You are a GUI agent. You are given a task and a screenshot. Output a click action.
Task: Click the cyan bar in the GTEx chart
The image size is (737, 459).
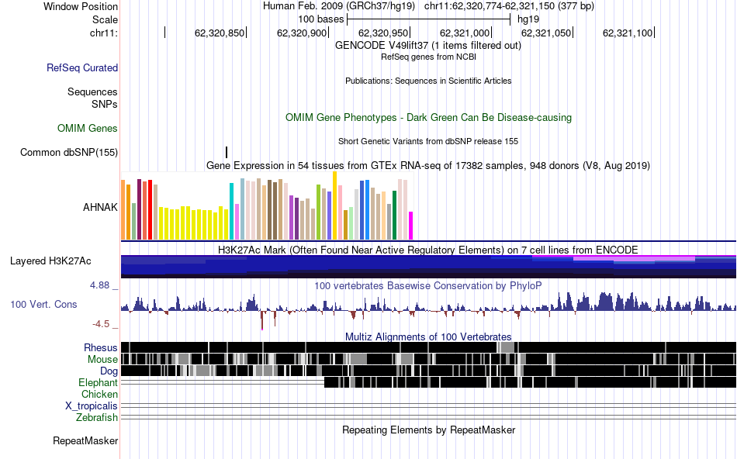[x=231, y=212]
